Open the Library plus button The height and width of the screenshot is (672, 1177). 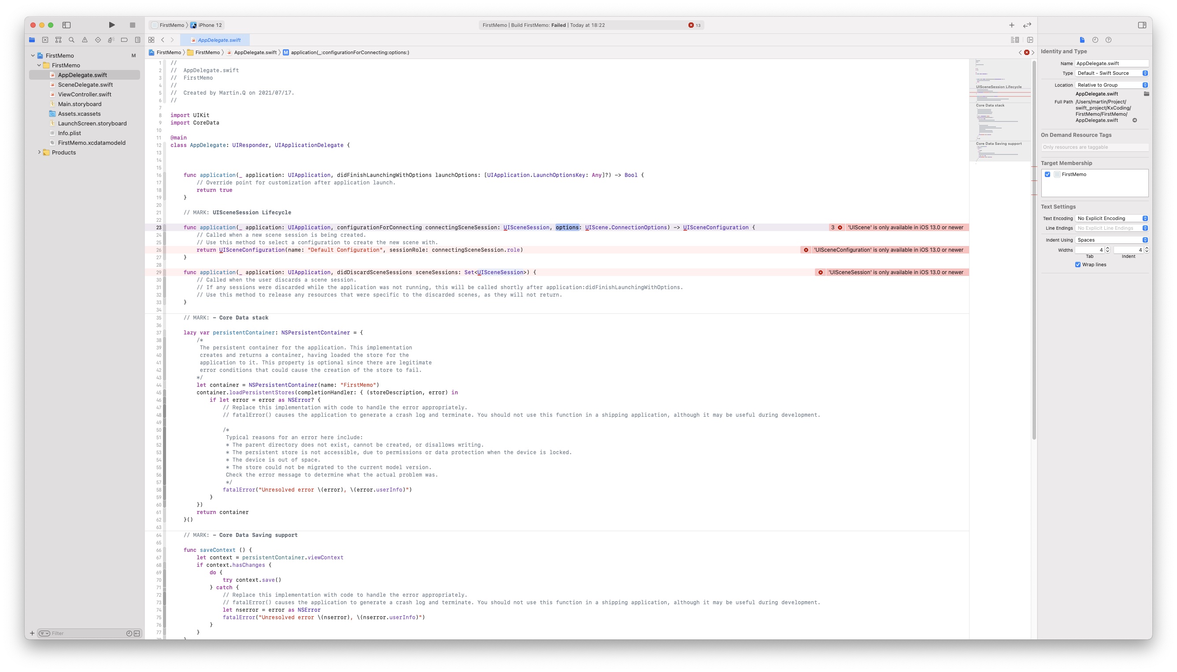1012,25
